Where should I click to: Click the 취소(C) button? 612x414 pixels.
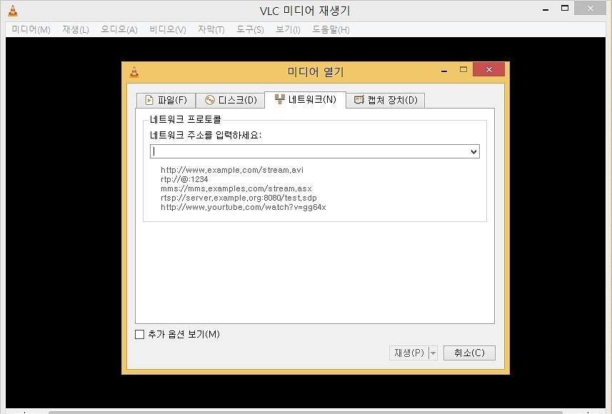(469, 353)
